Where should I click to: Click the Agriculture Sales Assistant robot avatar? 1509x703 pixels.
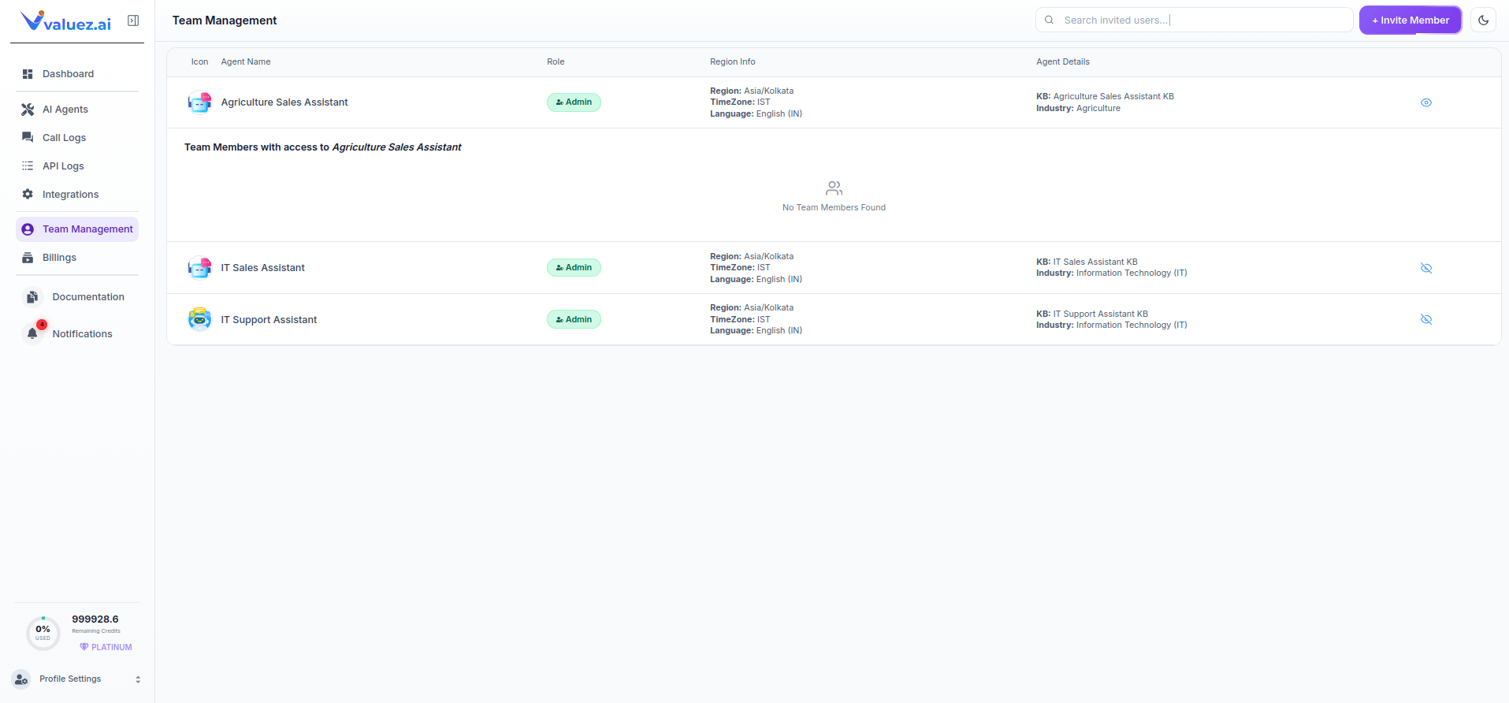199,102
